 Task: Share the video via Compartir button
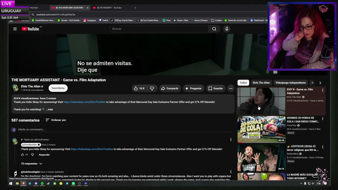pyautogui.click(x=170, y=88)
